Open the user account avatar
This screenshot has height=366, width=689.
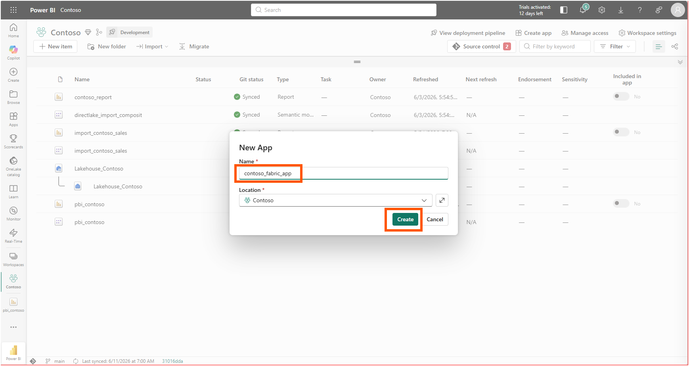(x=678, y=10)
